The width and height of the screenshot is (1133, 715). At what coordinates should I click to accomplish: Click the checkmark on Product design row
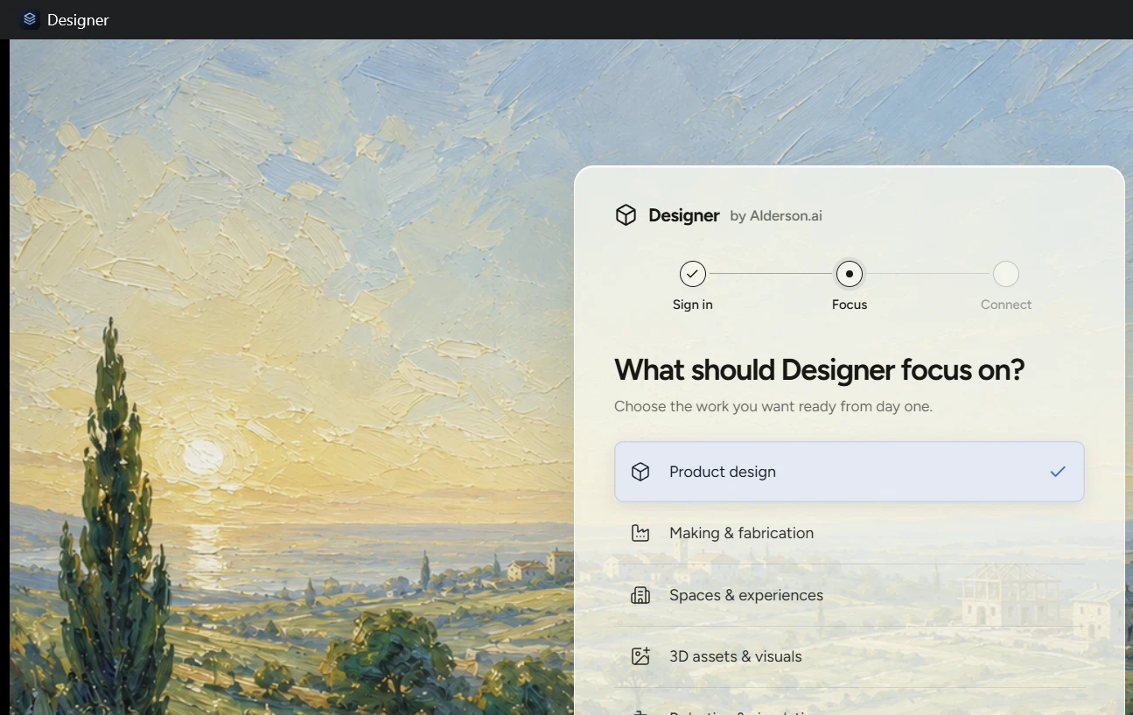(1058, 472)
